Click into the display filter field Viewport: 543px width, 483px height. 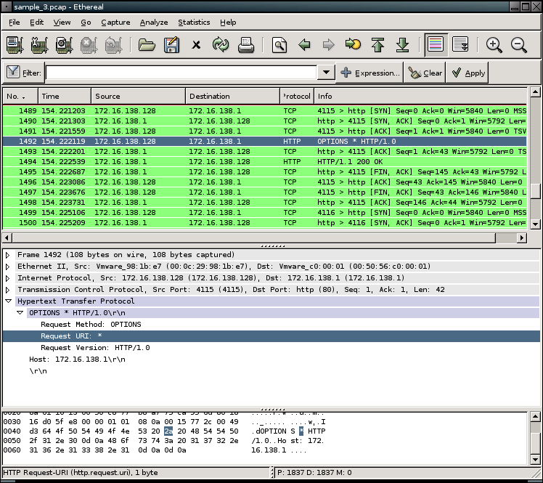181,73
